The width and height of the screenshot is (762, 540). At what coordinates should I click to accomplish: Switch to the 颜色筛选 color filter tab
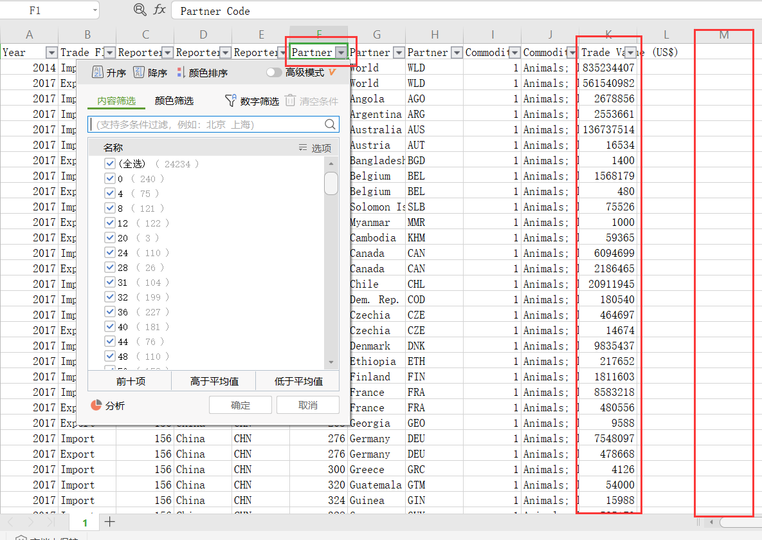pyautogui.click(x=174, y=101)
